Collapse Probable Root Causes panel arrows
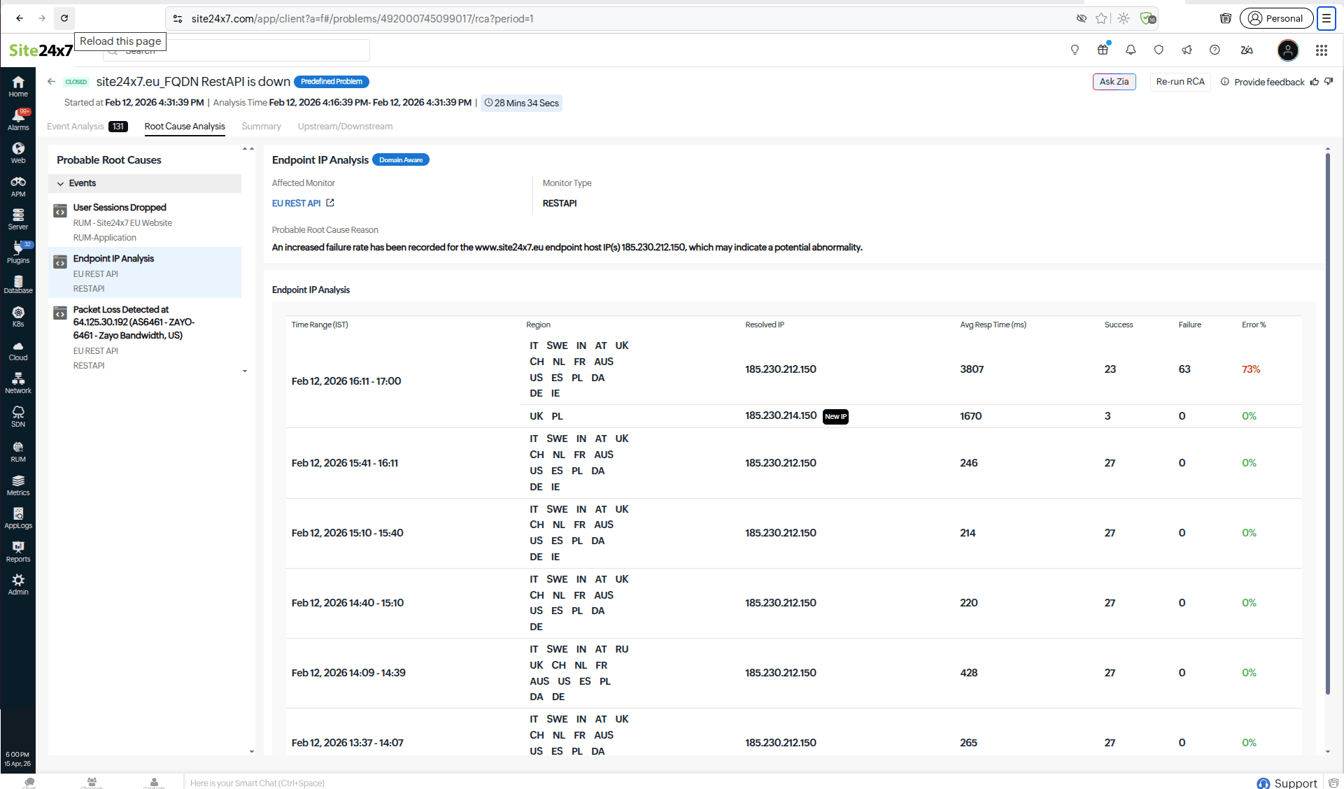This screenshot has width=1344, height=789. 248,149
